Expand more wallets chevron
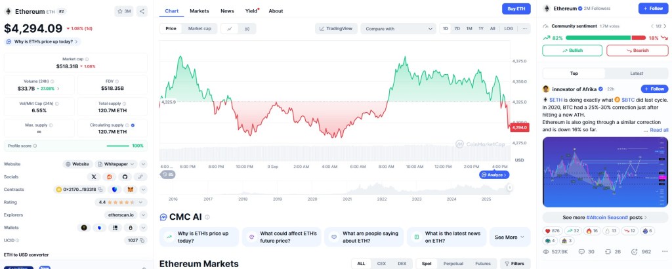This screenshot has width=672, height=269. [x=143, y=228]
